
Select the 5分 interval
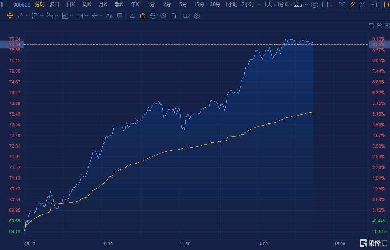[183, 5]
